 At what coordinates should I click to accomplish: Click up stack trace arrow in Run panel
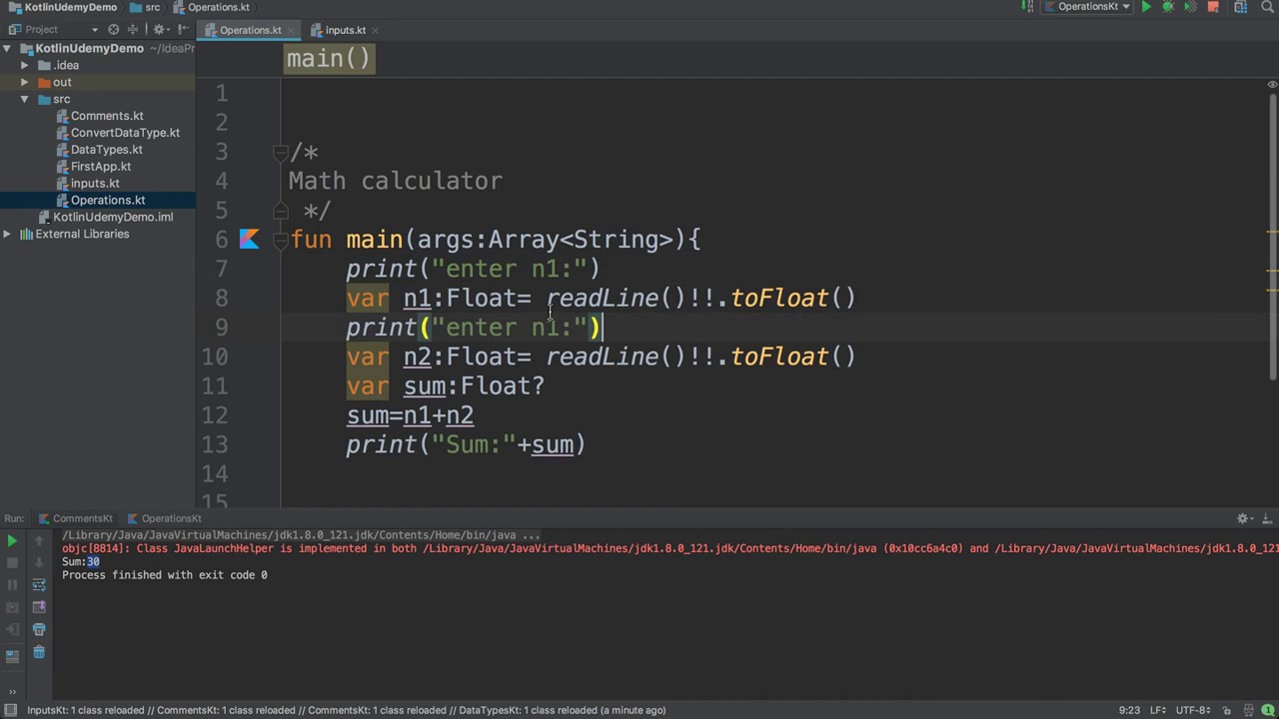click(39, 541)
